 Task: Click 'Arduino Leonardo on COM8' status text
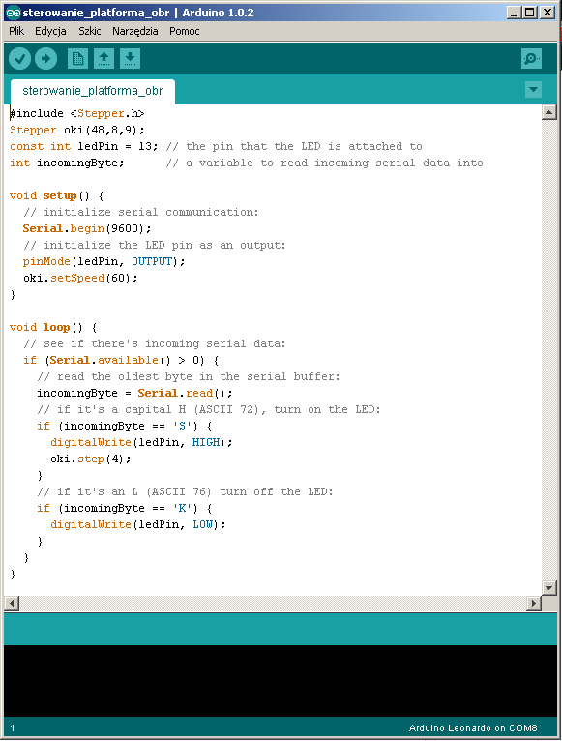(x=473, y=728)
